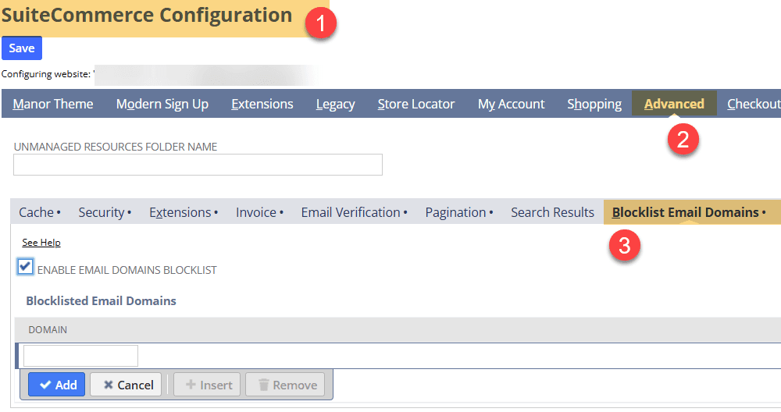Switch to the Modern Sign Up tab

[x=162, y=104]
